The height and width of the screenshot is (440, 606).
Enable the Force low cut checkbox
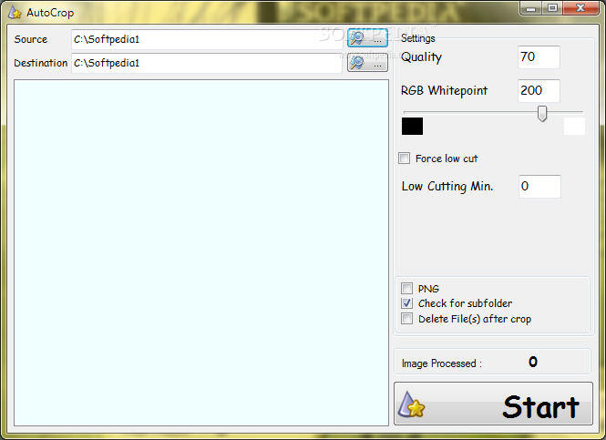(x=405, y=158)
